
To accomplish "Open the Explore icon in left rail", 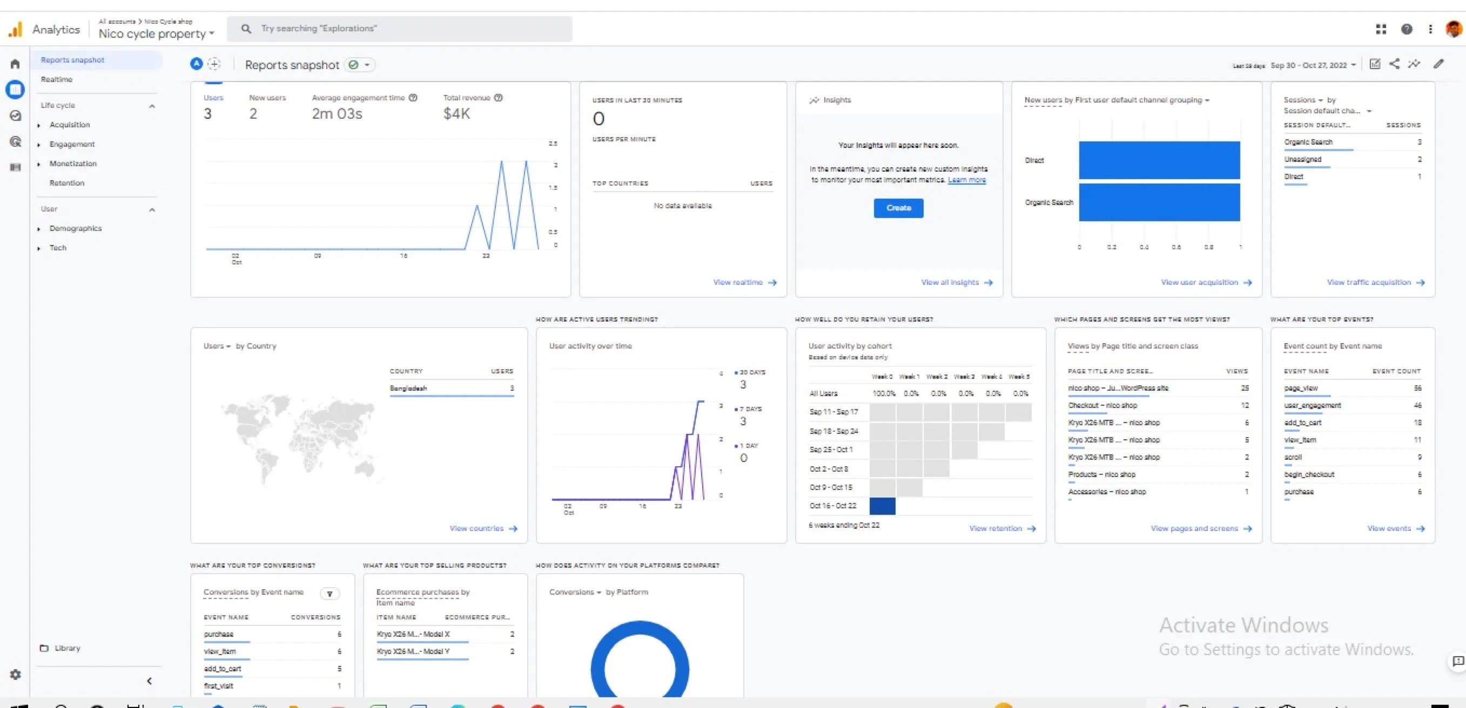I will coord(15,115).
